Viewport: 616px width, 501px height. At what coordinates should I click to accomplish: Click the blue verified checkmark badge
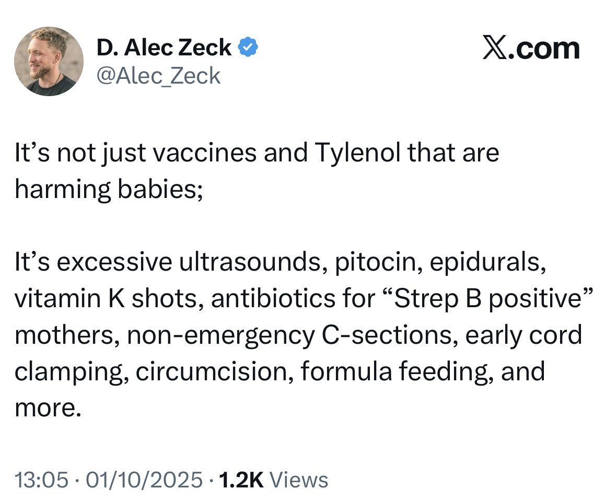[248, 47]
